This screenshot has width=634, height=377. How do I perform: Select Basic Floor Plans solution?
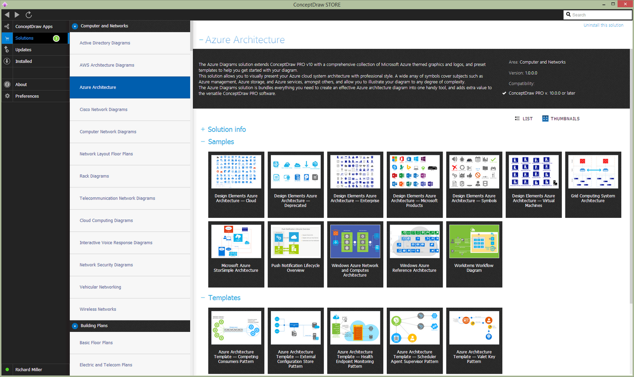tap(130, 343)
